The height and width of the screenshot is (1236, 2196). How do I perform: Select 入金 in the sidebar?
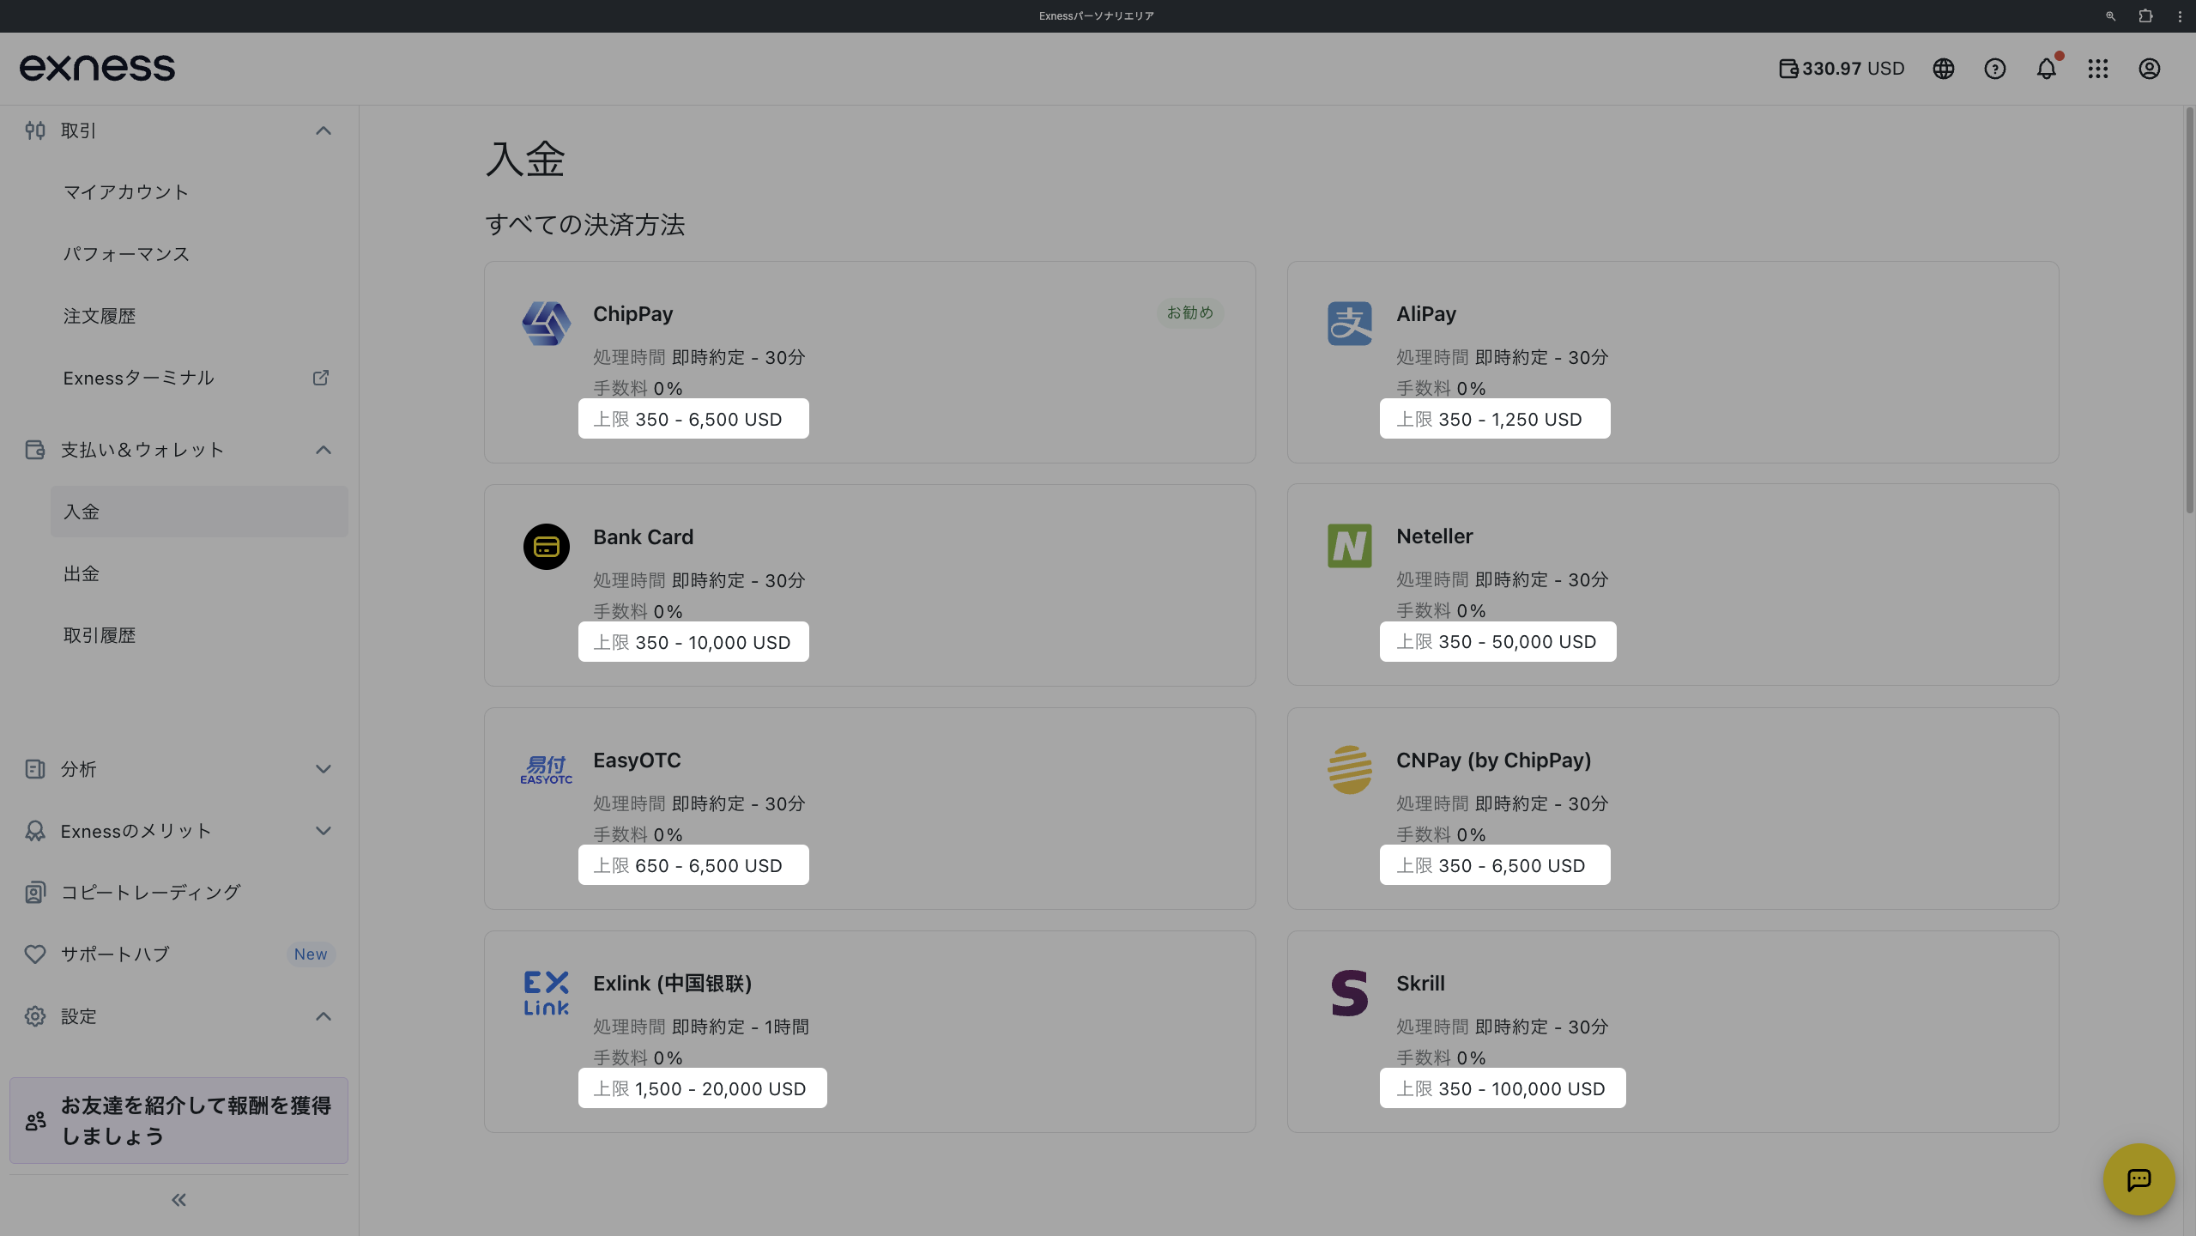point(199,512)
